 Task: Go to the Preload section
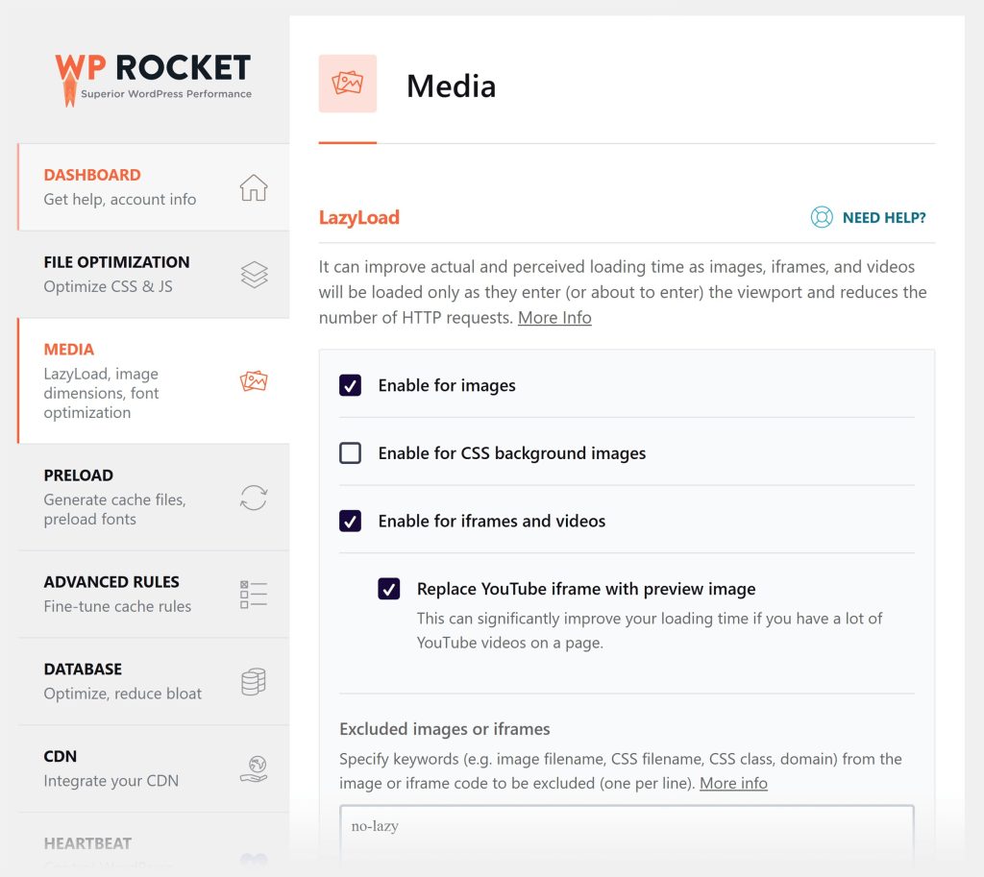(154, 497)
